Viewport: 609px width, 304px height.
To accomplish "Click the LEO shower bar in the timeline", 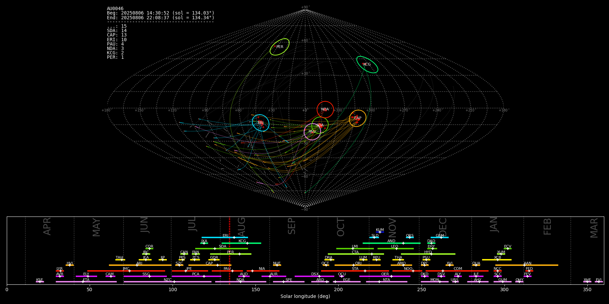I will (396, 248).
